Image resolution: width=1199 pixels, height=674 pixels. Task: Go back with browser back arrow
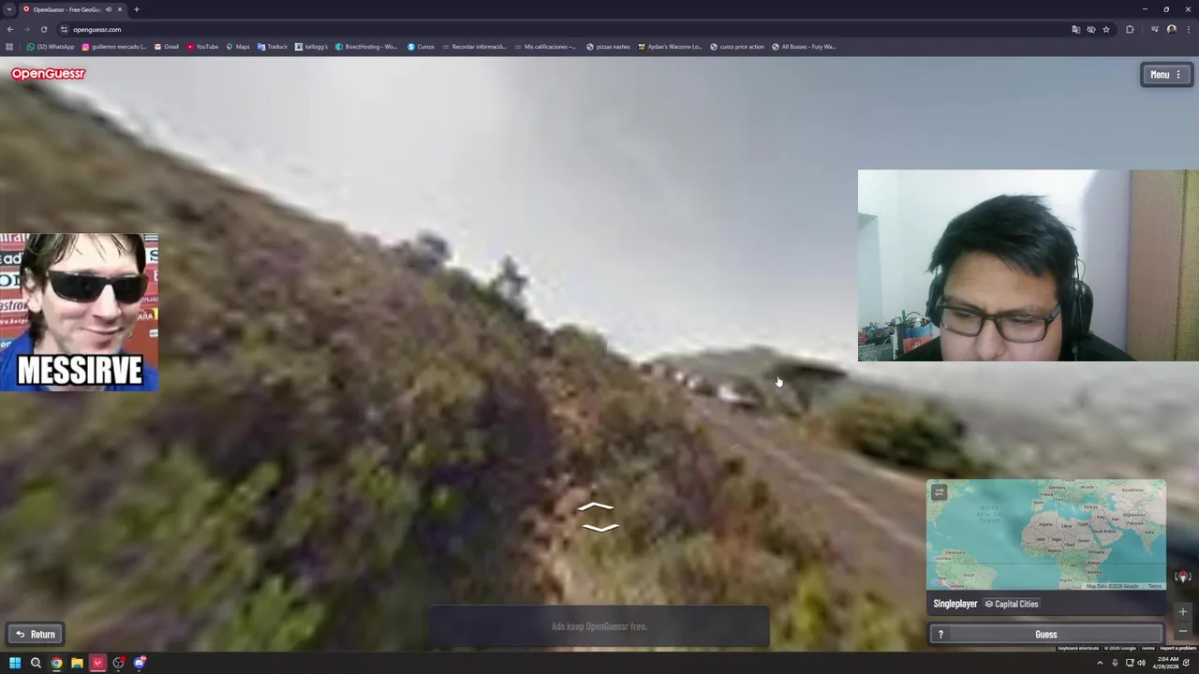(x=10, y=29)
